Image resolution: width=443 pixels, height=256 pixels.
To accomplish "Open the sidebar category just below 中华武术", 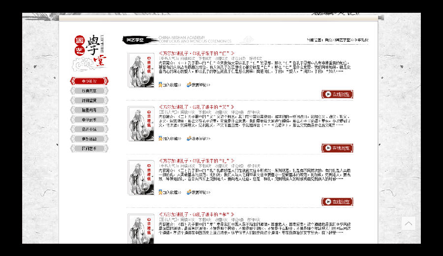I will tap(89, 129).
